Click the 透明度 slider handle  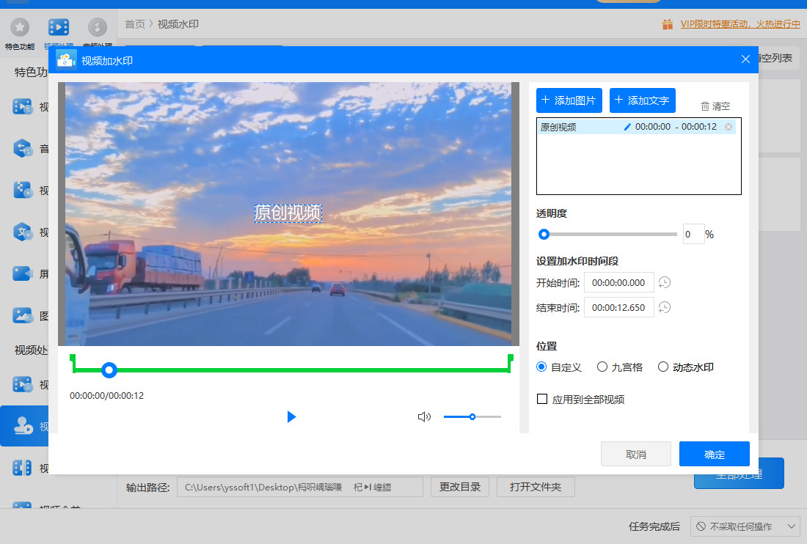544,235
